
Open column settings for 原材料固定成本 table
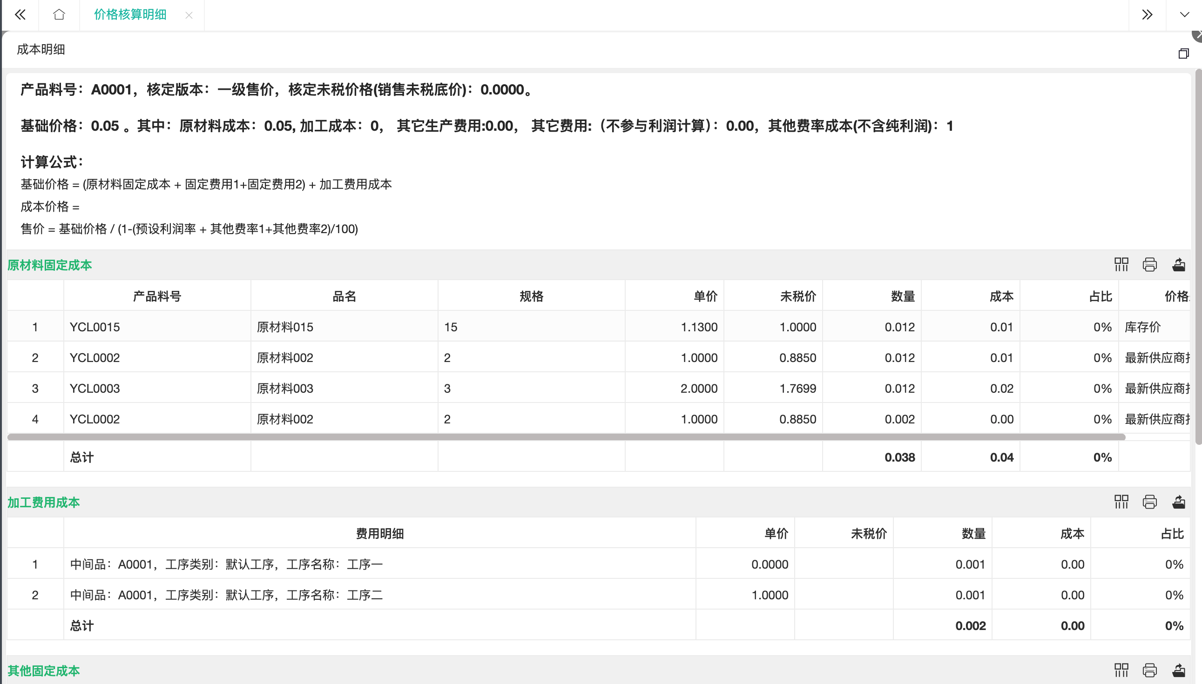coord(1121,264)
